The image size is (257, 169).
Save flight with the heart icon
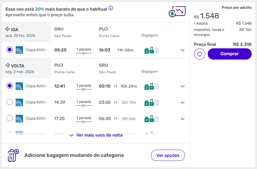[x=199, y=54]
